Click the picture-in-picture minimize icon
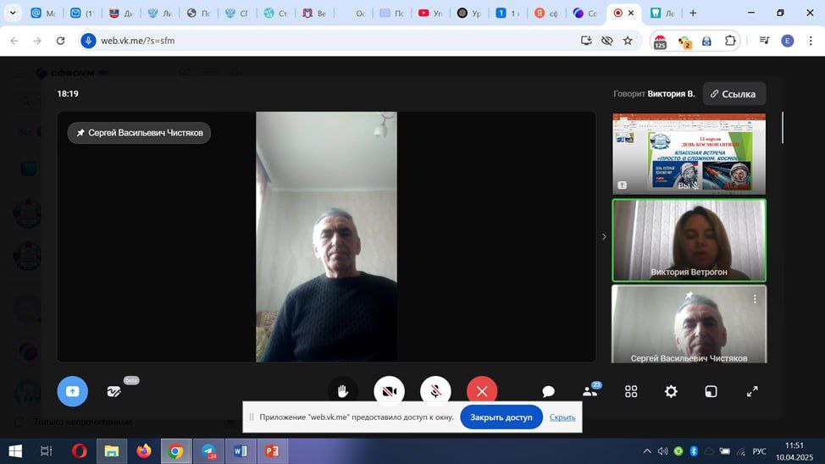 click(711, 391)
